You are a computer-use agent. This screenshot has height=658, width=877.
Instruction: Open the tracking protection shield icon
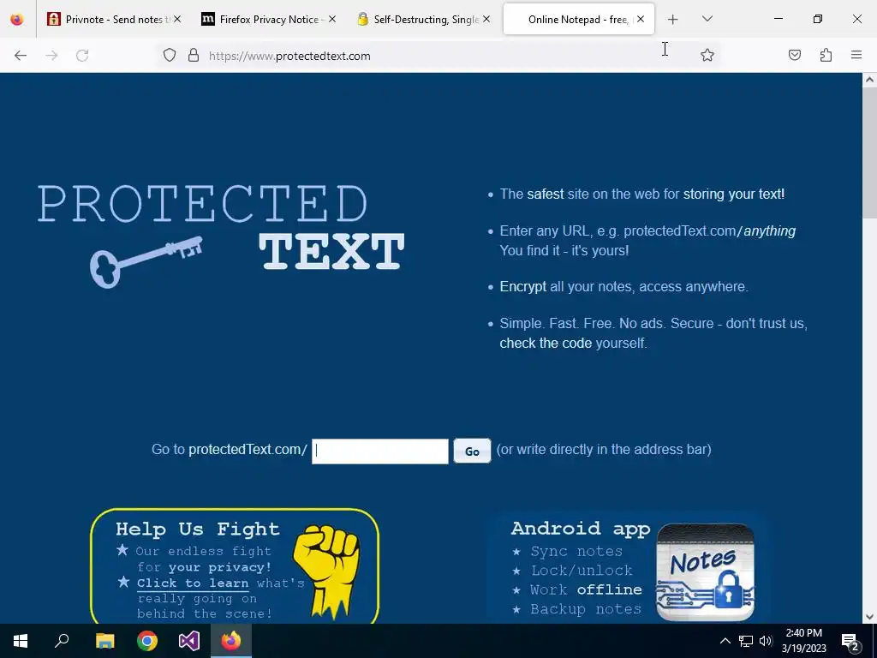170,56
